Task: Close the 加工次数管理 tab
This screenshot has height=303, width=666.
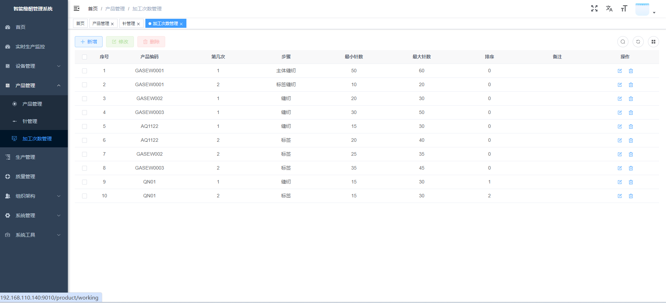Action: [181, 24]
